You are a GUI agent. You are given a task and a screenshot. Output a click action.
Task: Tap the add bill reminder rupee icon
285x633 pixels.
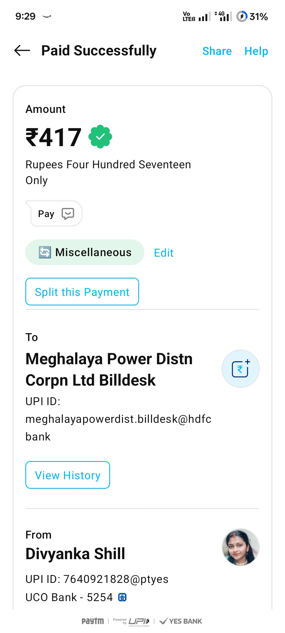240,369
